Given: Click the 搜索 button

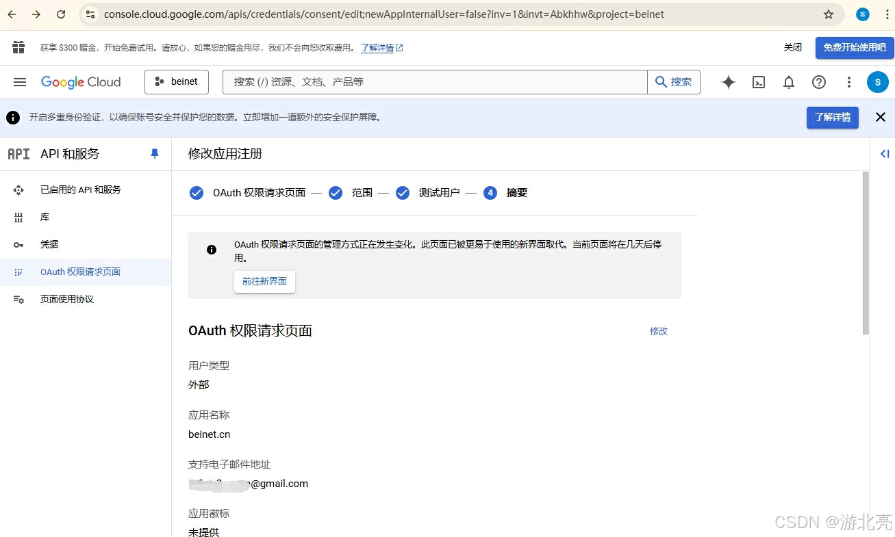Looking at the screenshot, I should click(674, 82).
